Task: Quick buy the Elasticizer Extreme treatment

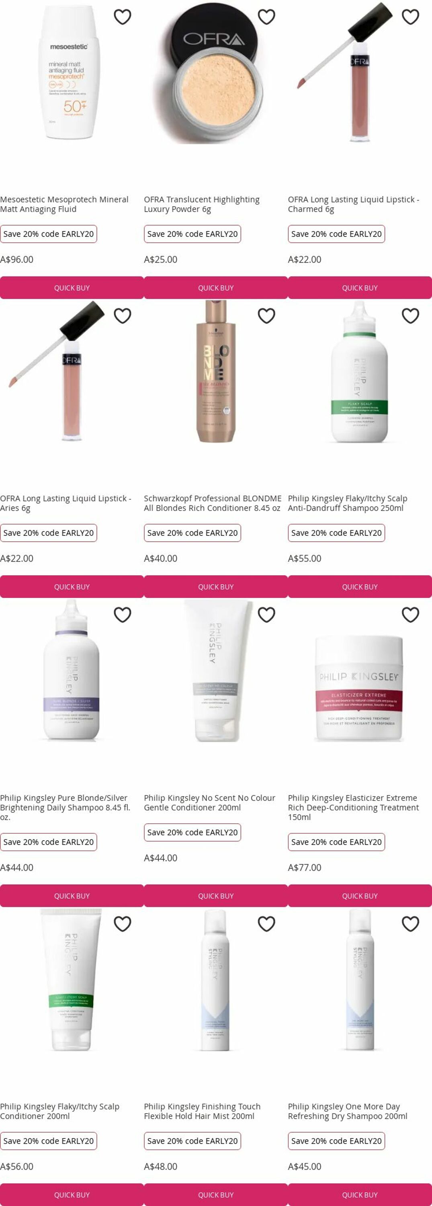Action: coord(360,896)
